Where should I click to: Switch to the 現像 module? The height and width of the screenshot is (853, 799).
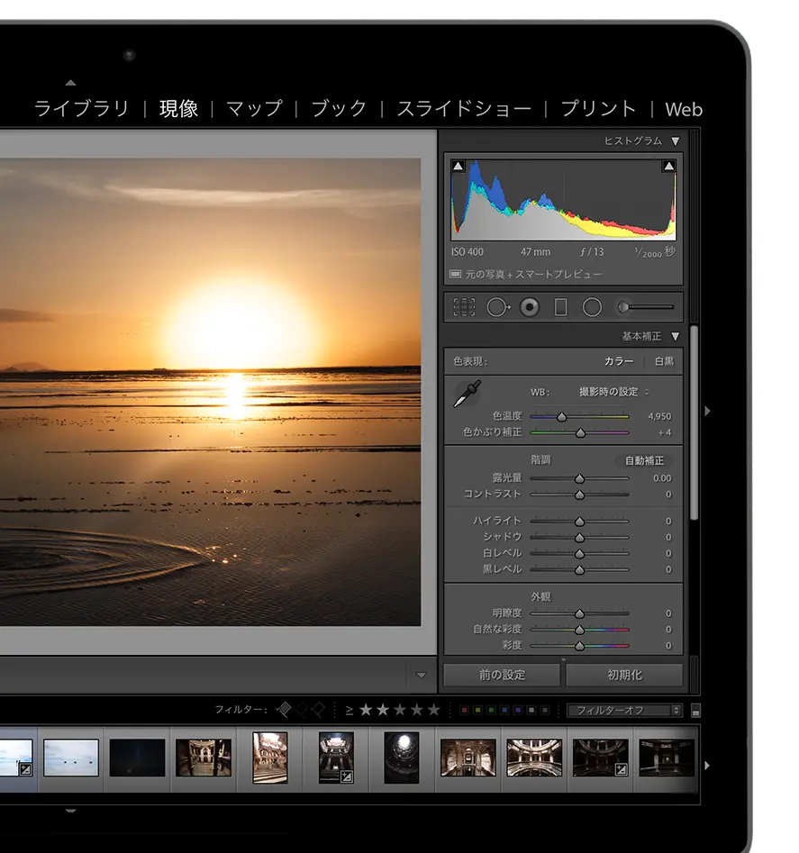coord(178,109)
